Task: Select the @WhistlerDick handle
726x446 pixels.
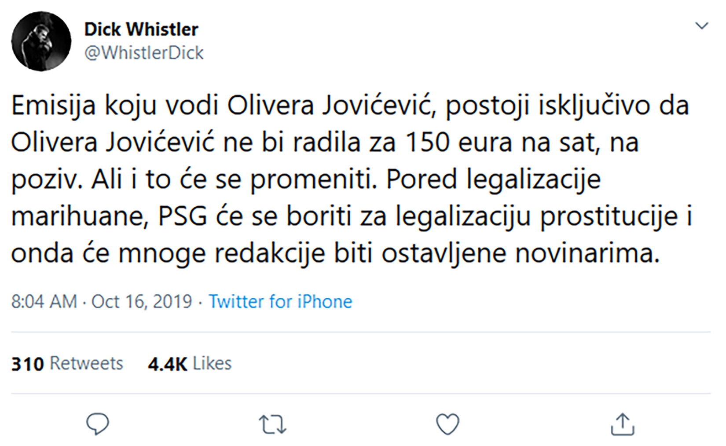Action: point(144,53)
